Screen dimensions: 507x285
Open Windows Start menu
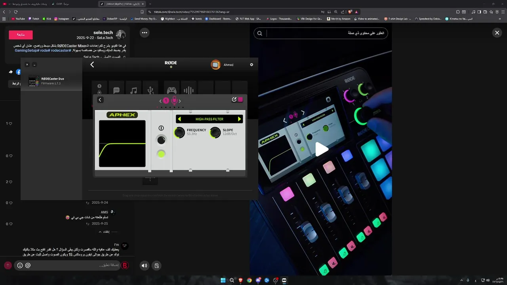tap(223, 280)
